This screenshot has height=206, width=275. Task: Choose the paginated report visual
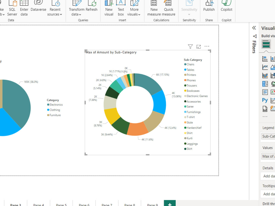click(x=265, y=108)
